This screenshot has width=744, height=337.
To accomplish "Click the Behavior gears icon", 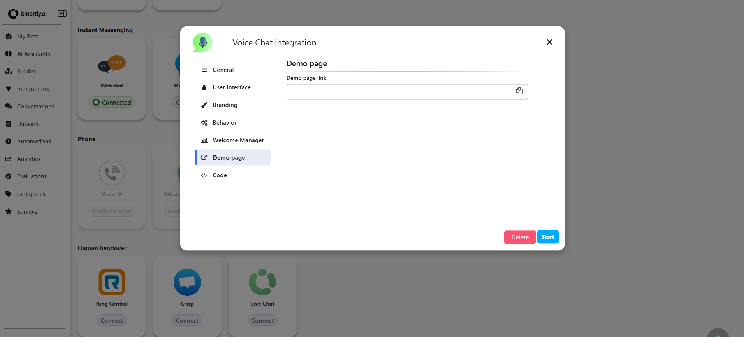I will (204, 123).
